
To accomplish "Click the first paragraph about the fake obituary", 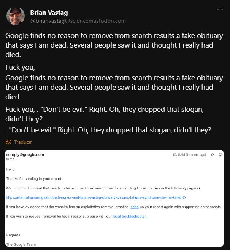I will coord(114,45).
